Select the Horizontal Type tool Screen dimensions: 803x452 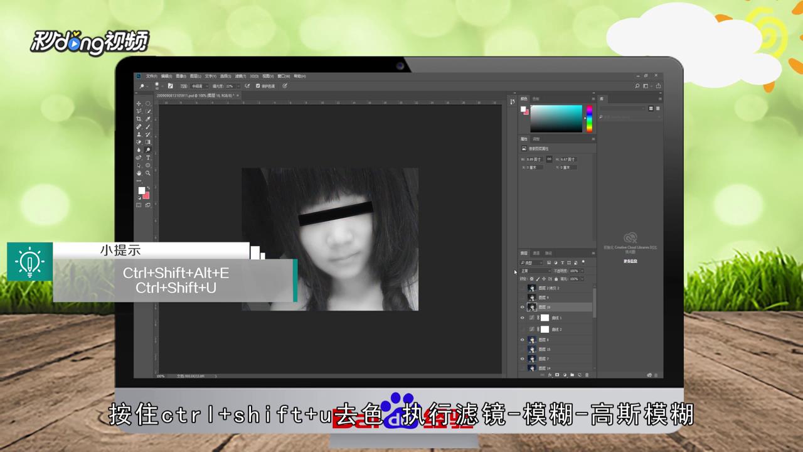[x=148, y=158]
